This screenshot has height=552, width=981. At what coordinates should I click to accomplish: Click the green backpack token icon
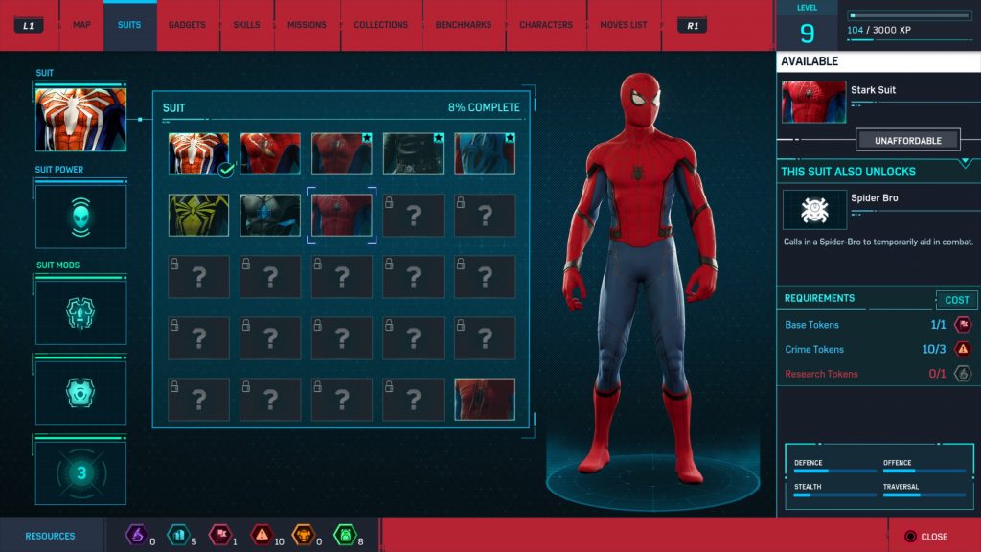345,535
